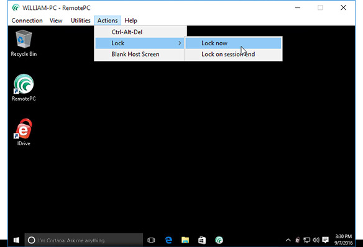Open the View menu
Image resolution: width=363 pixels, height=247 pixels.
coord(56,20)
